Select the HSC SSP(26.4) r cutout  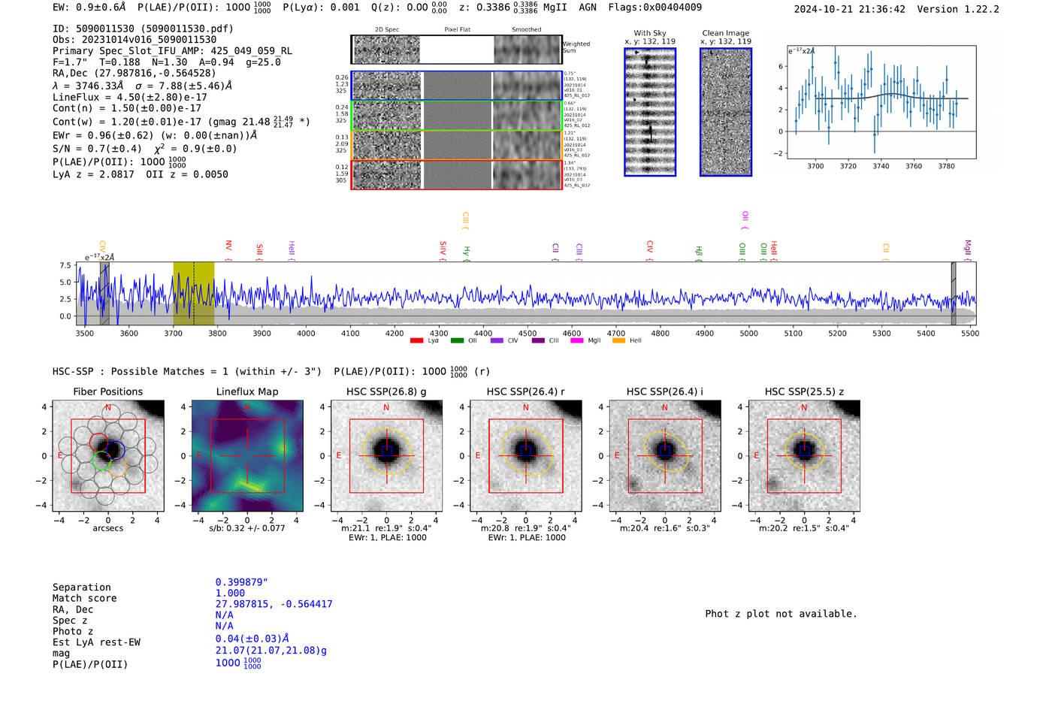pyautogui.click(x=526, y=456)
